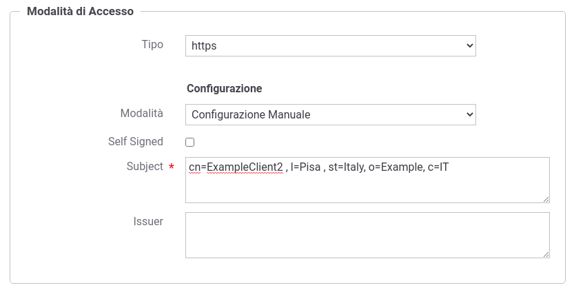Place cursor after c=IT in Subject

pyautogui.click(x=449, y=167)
